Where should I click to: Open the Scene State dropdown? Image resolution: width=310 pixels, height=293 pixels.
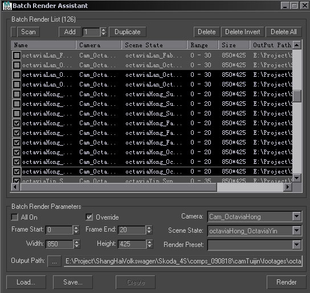297,230
